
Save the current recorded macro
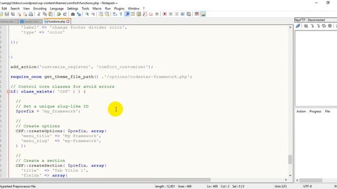[x=189, y=14]
